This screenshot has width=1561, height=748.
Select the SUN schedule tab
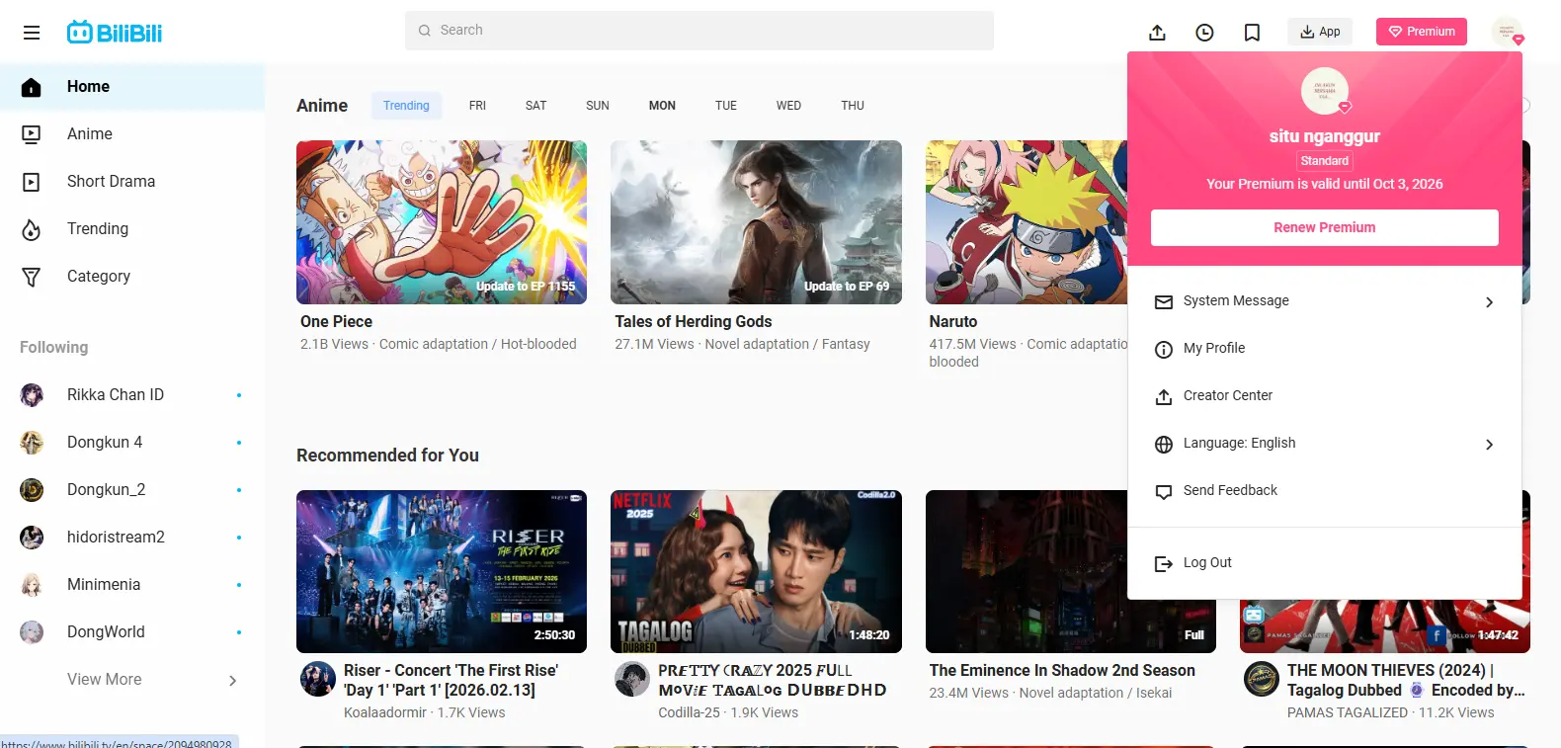click(598, 106)
